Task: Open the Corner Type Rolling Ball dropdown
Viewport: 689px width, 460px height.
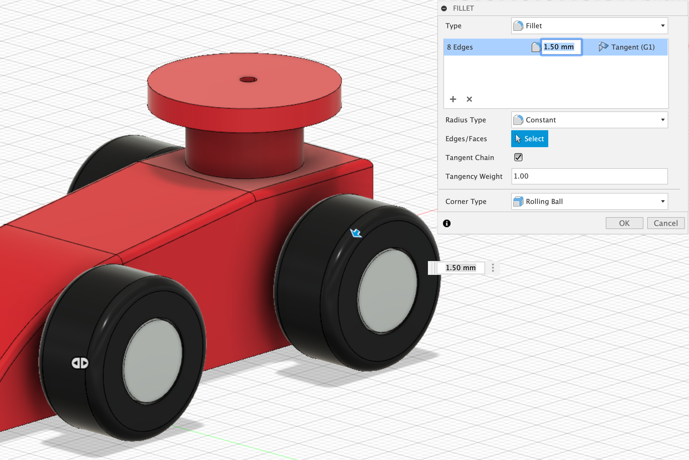Action: point(589,201)
